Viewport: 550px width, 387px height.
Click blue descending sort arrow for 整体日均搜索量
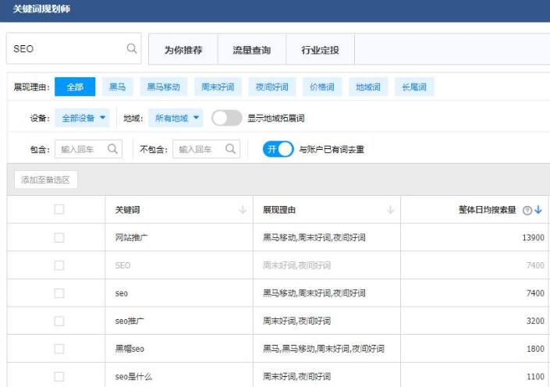tap(538, 210)
